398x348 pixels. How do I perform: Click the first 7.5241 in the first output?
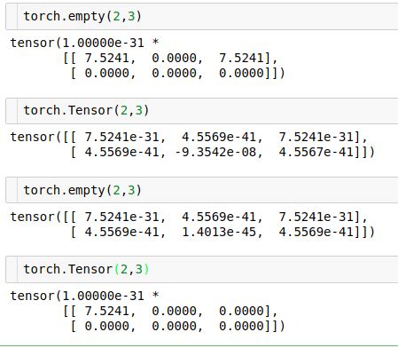(x=107, y=58)
